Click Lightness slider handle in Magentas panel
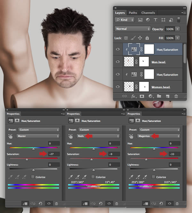192x213 pixels. pyautogui.click(x=154, y=170)
